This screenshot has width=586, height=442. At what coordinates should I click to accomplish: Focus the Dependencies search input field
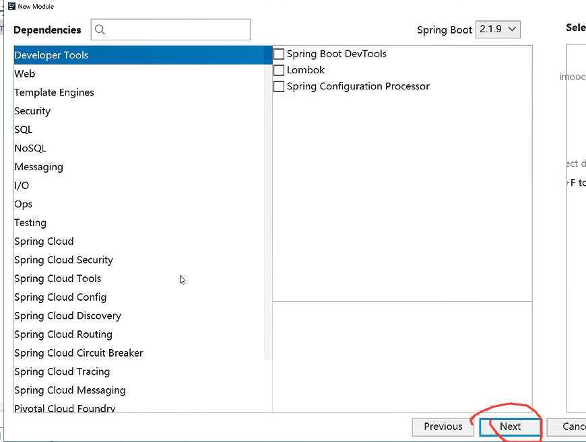pos(171,30)
